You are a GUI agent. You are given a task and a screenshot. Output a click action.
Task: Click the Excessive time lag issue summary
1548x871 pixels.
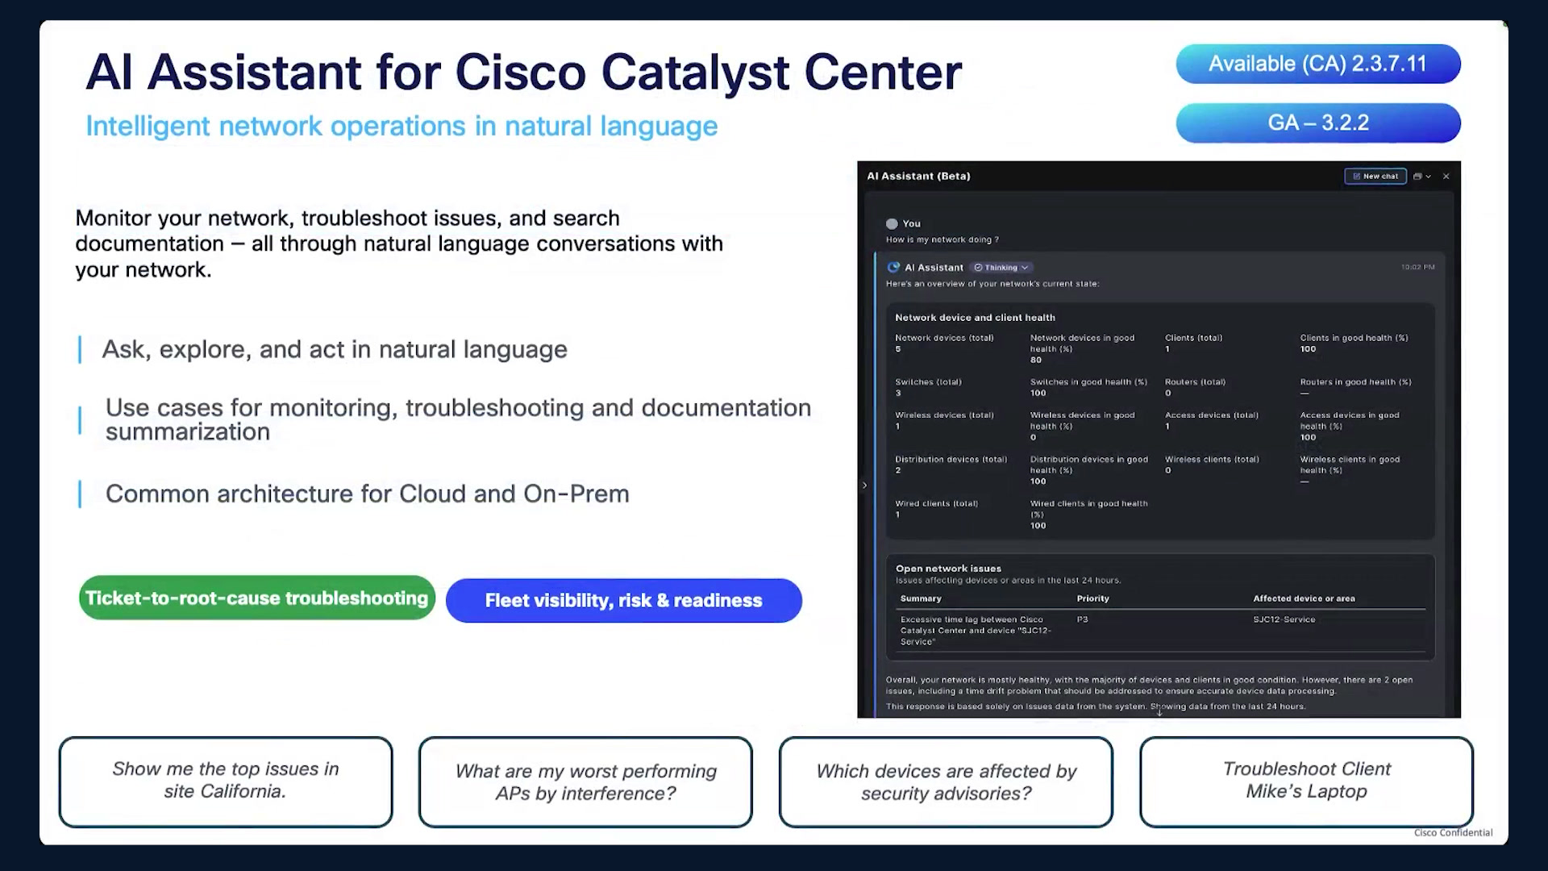coord(976,631)
